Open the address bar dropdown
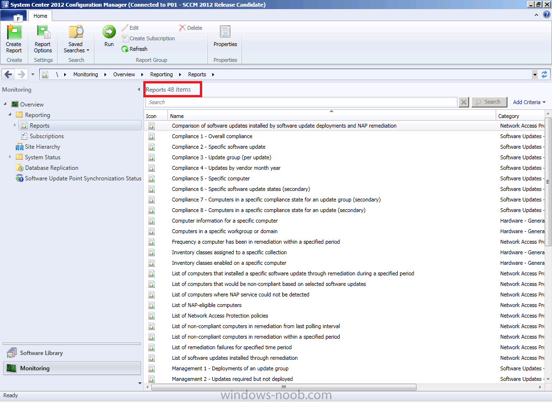Viewport: 552px width, 402px height. click(x=535, y=74)
